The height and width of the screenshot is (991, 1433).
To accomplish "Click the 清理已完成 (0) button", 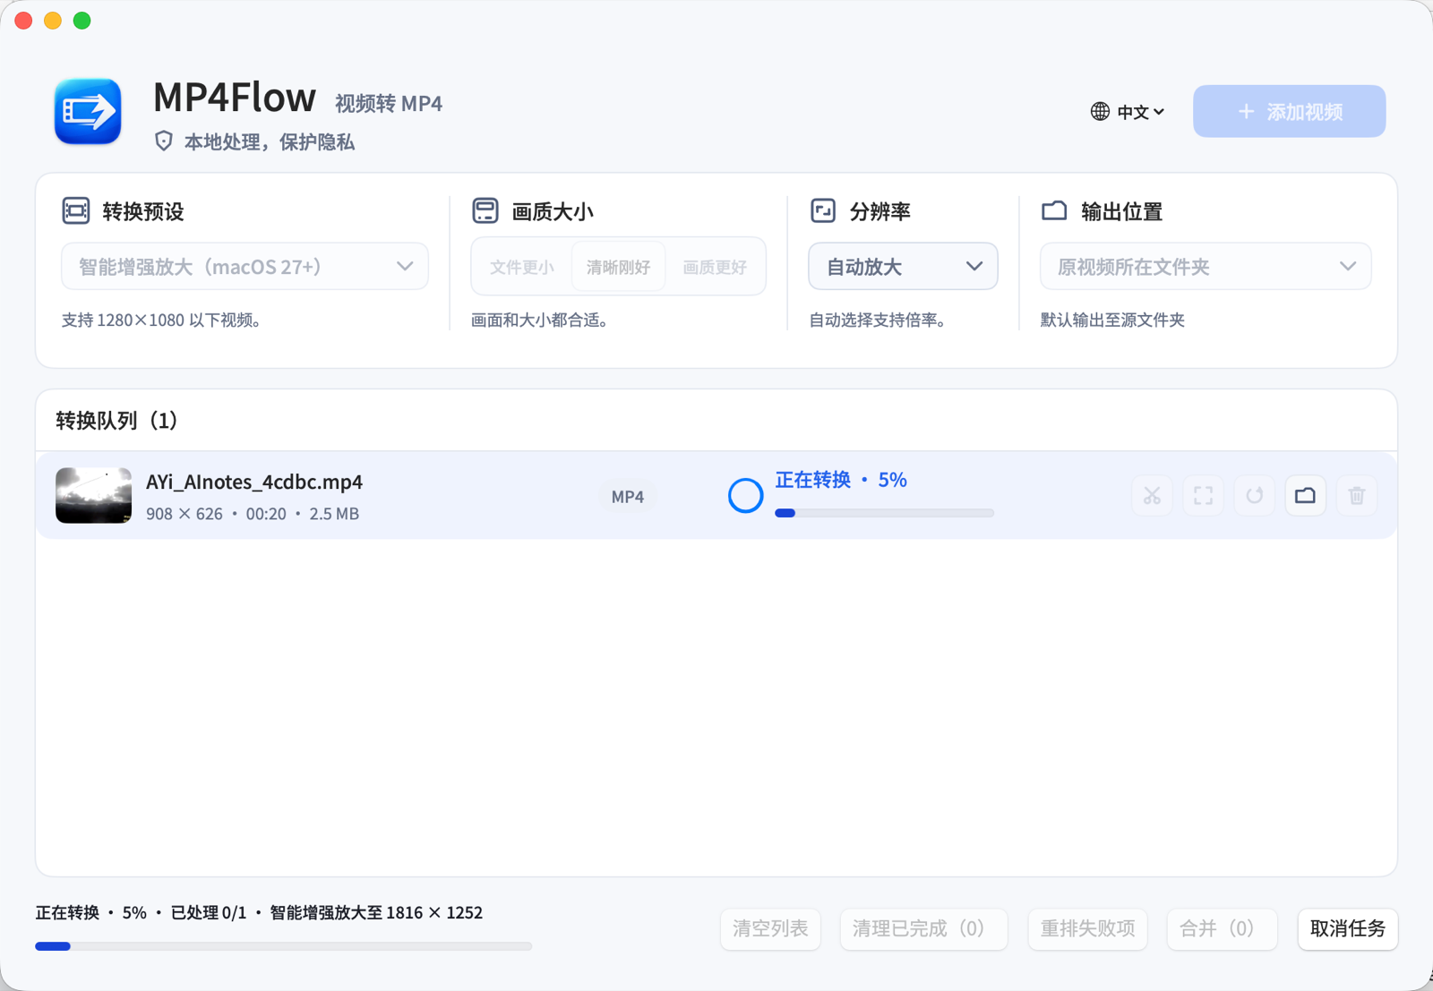I will point(923,929).
